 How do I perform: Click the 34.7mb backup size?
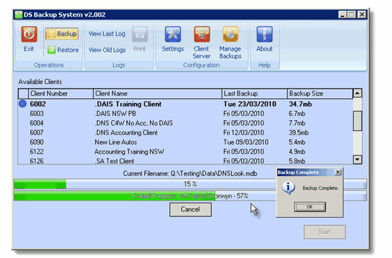tap(300, 104)
